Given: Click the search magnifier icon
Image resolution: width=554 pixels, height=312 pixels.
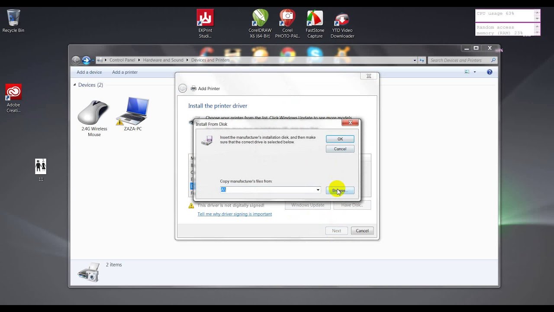Looking at the screenshot, I should click(493, 60).
